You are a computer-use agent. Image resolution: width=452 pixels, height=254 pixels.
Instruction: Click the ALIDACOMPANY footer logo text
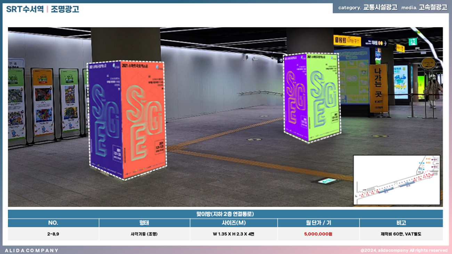point(32,250)
